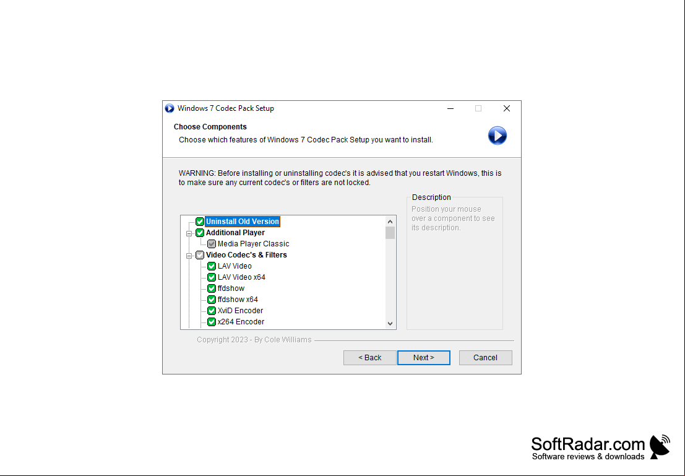Select the ffdshow label in the tree
Screen dimensions: 685x476
(231, 288)
